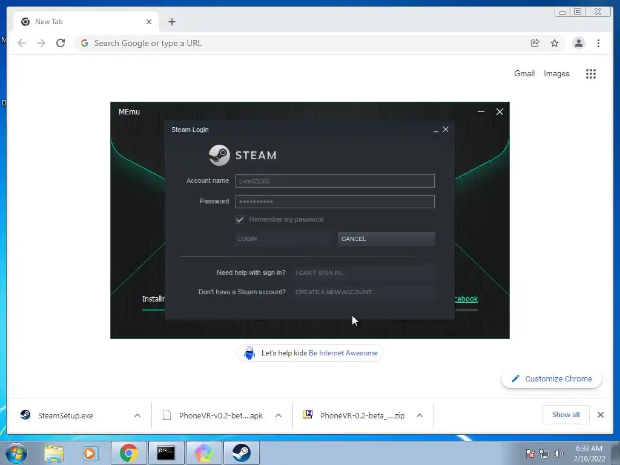The image size is (620, 465).
Task: Close the Steam Login dialog
Action: tap(446, 130)
